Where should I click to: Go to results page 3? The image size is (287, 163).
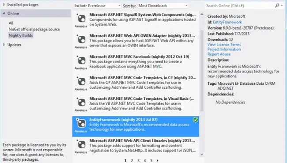[138, 161]
